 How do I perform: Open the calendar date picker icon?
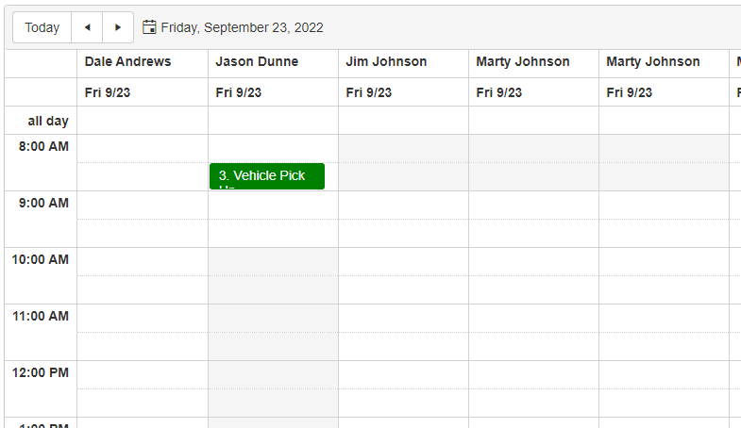(149, 27)
